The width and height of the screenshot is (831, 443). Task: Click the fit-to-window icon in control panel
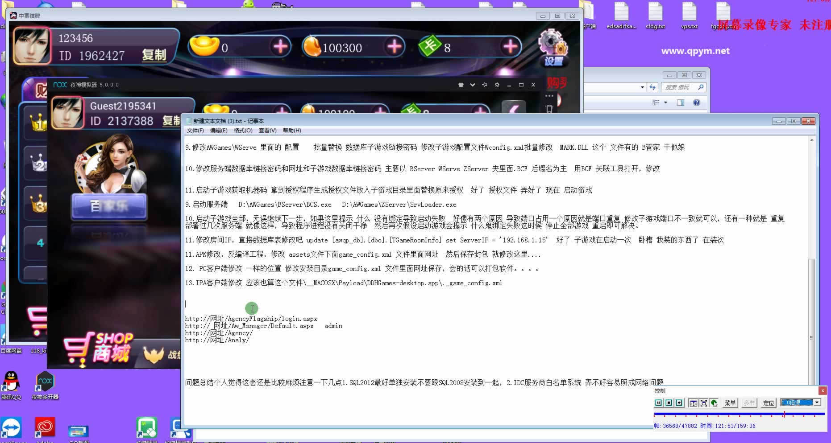(x=693, y=403)
